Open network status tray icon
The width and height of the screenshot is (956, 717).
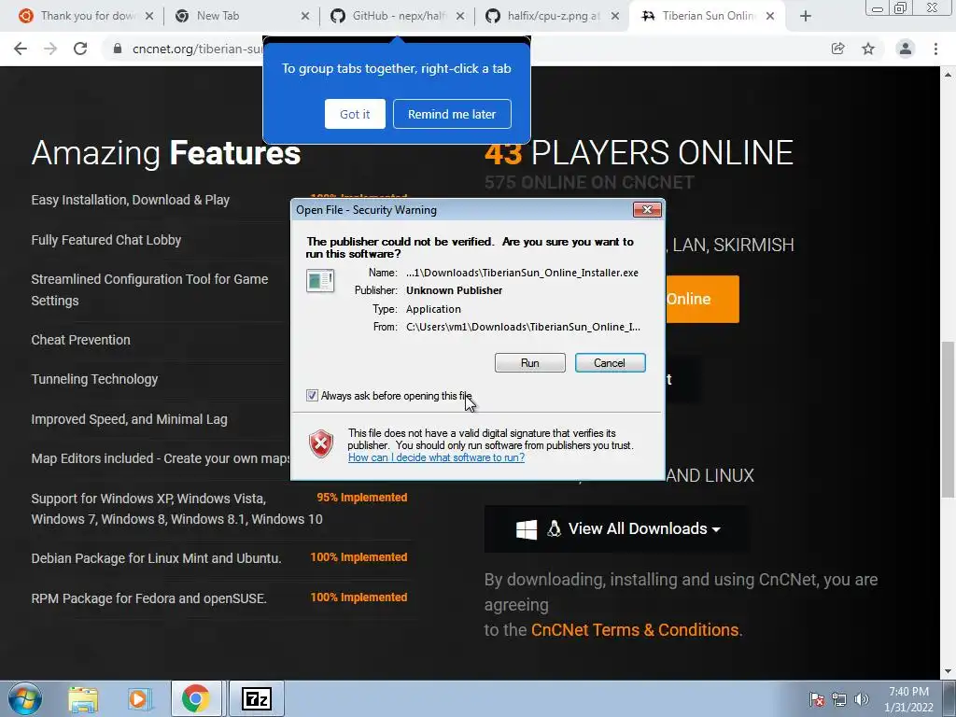(839, 699)
